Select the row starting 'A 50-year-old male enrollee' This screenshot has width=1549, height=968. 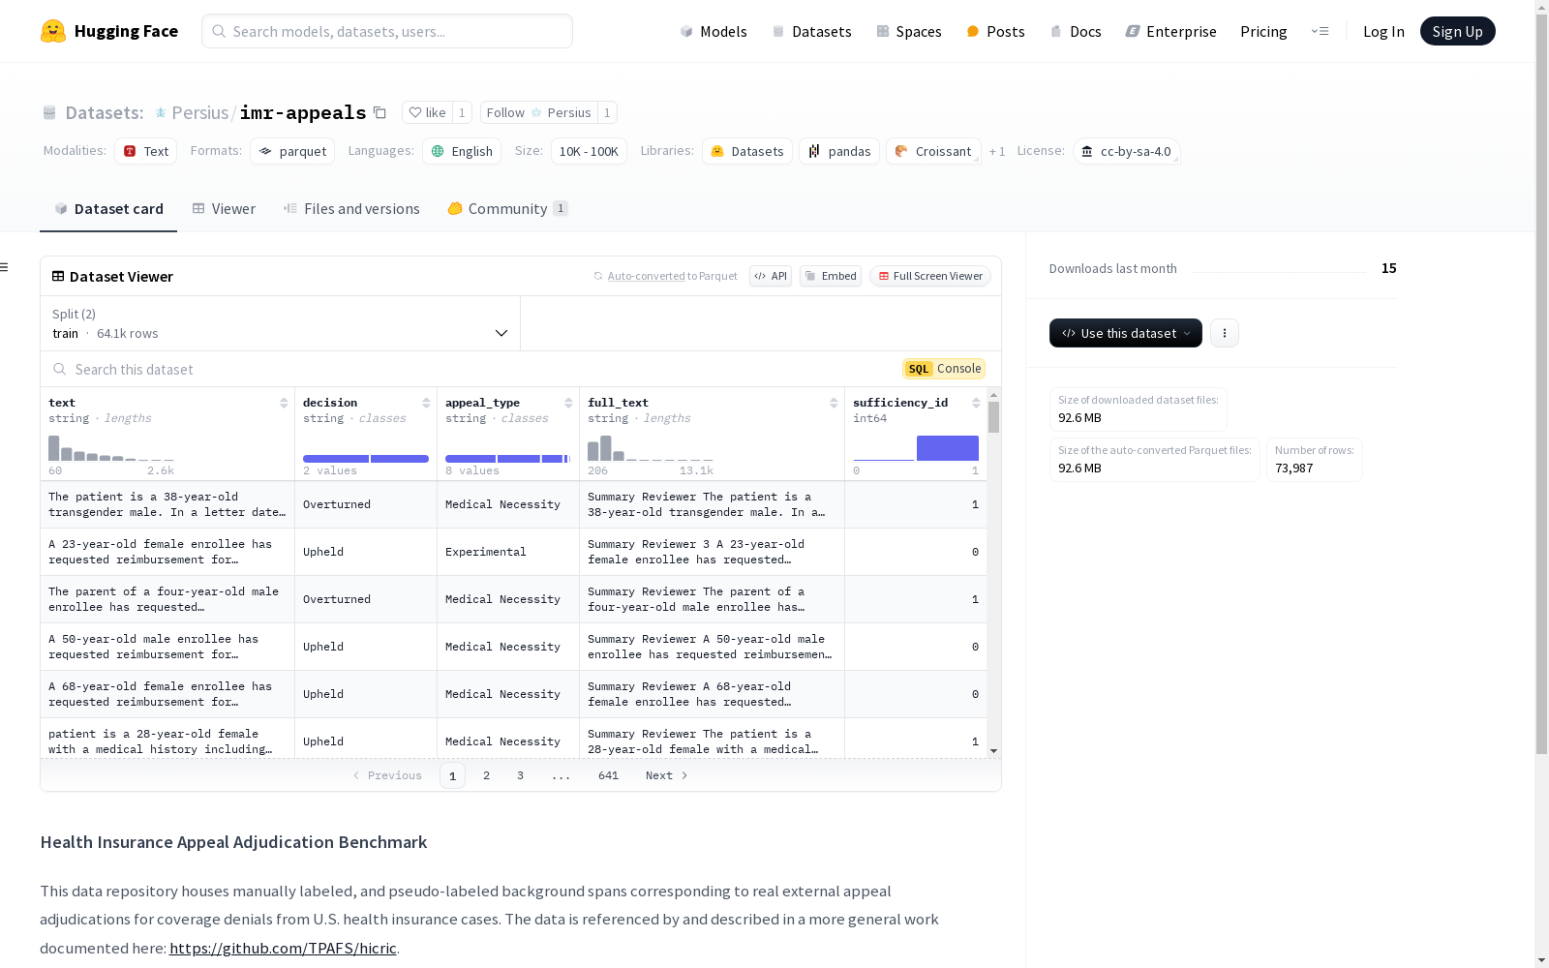coord(513,647)
